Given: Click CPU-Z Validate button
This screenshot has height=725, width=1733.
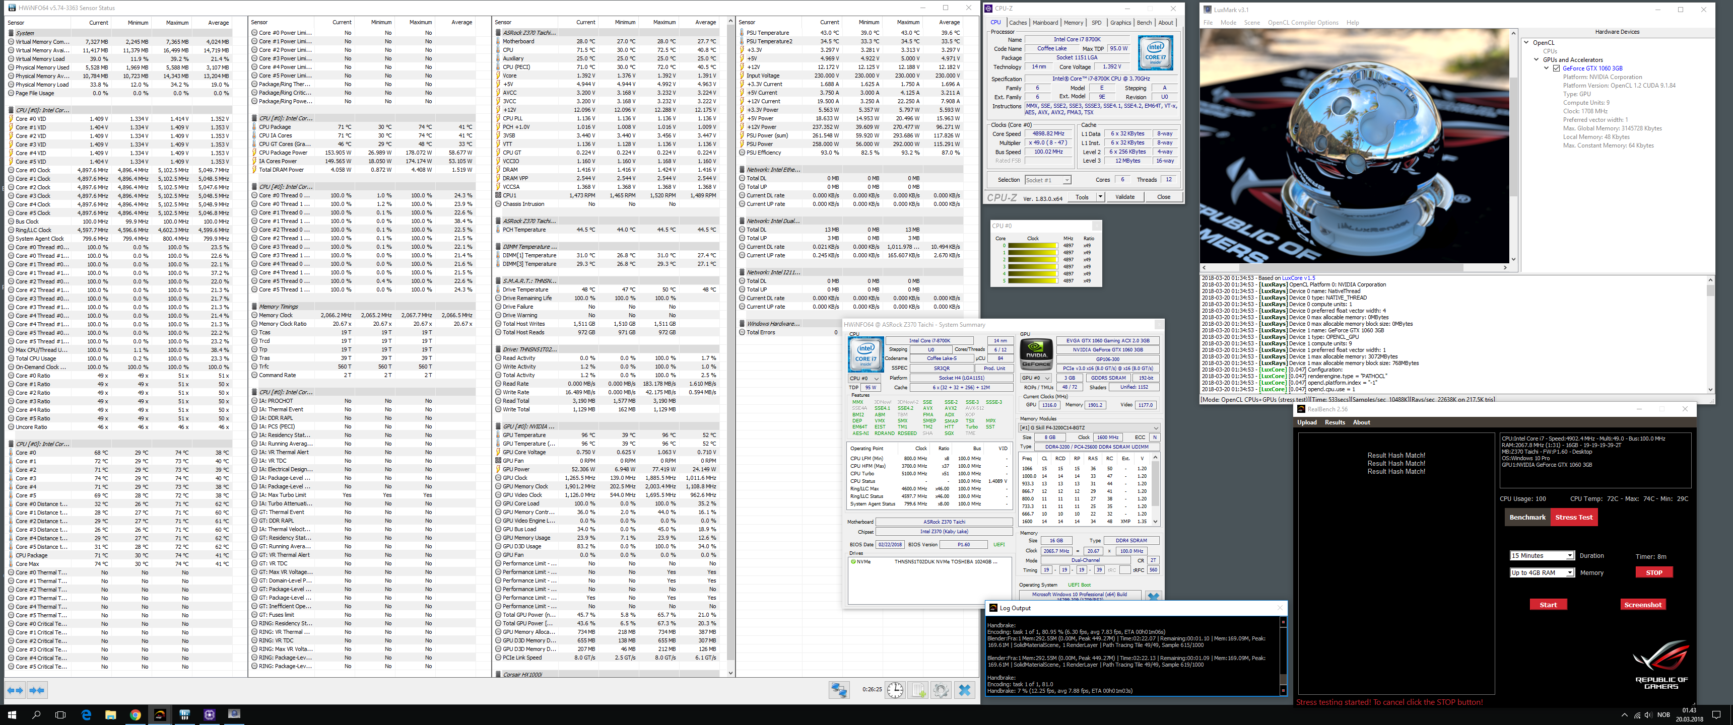Looking at the screenshot, I should pyautogui.click(x=1125, y=197).
